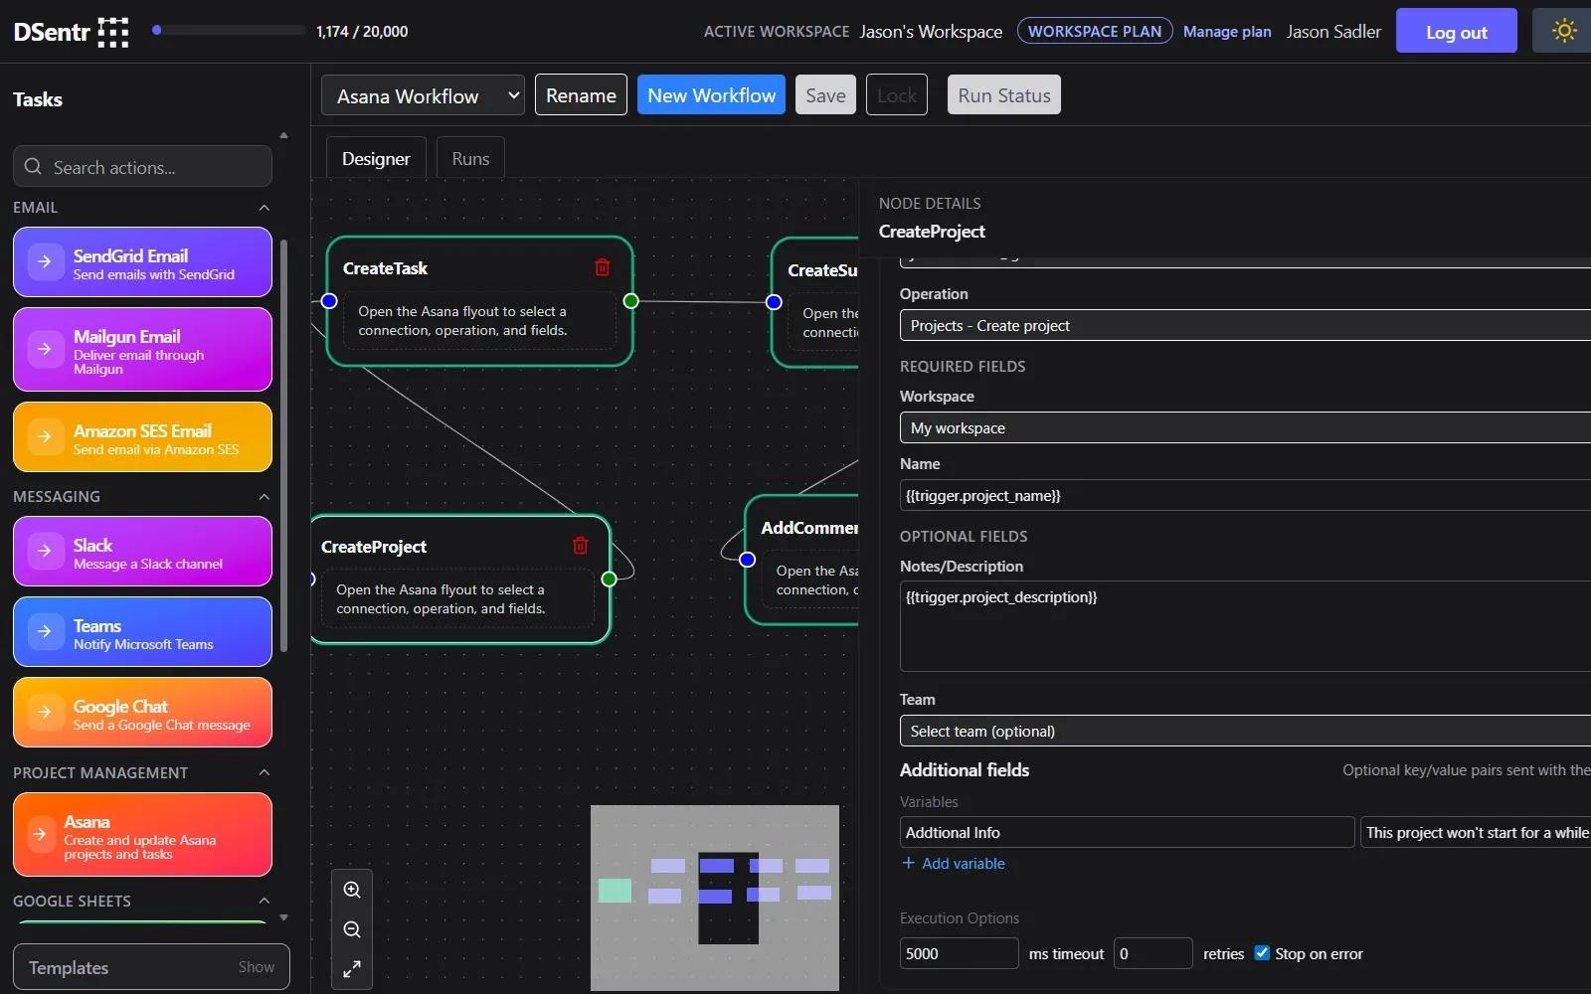Screen dimensions: 1591x994
Task: Click trash icon on CreateProject node
Action: click(x=580, y=546)
